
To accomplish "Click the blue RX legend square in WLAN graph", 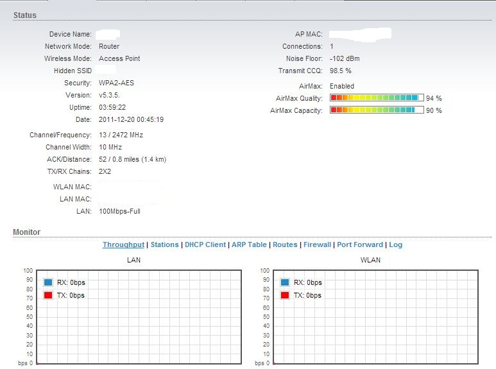I will click(x=285, y=282).
